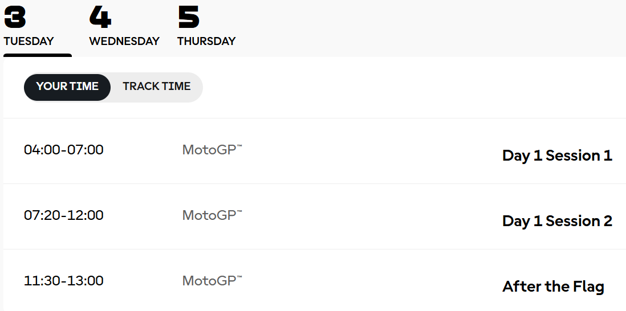
Task: Open Day 1 Session 2 event
Action: tap(557, 221)
